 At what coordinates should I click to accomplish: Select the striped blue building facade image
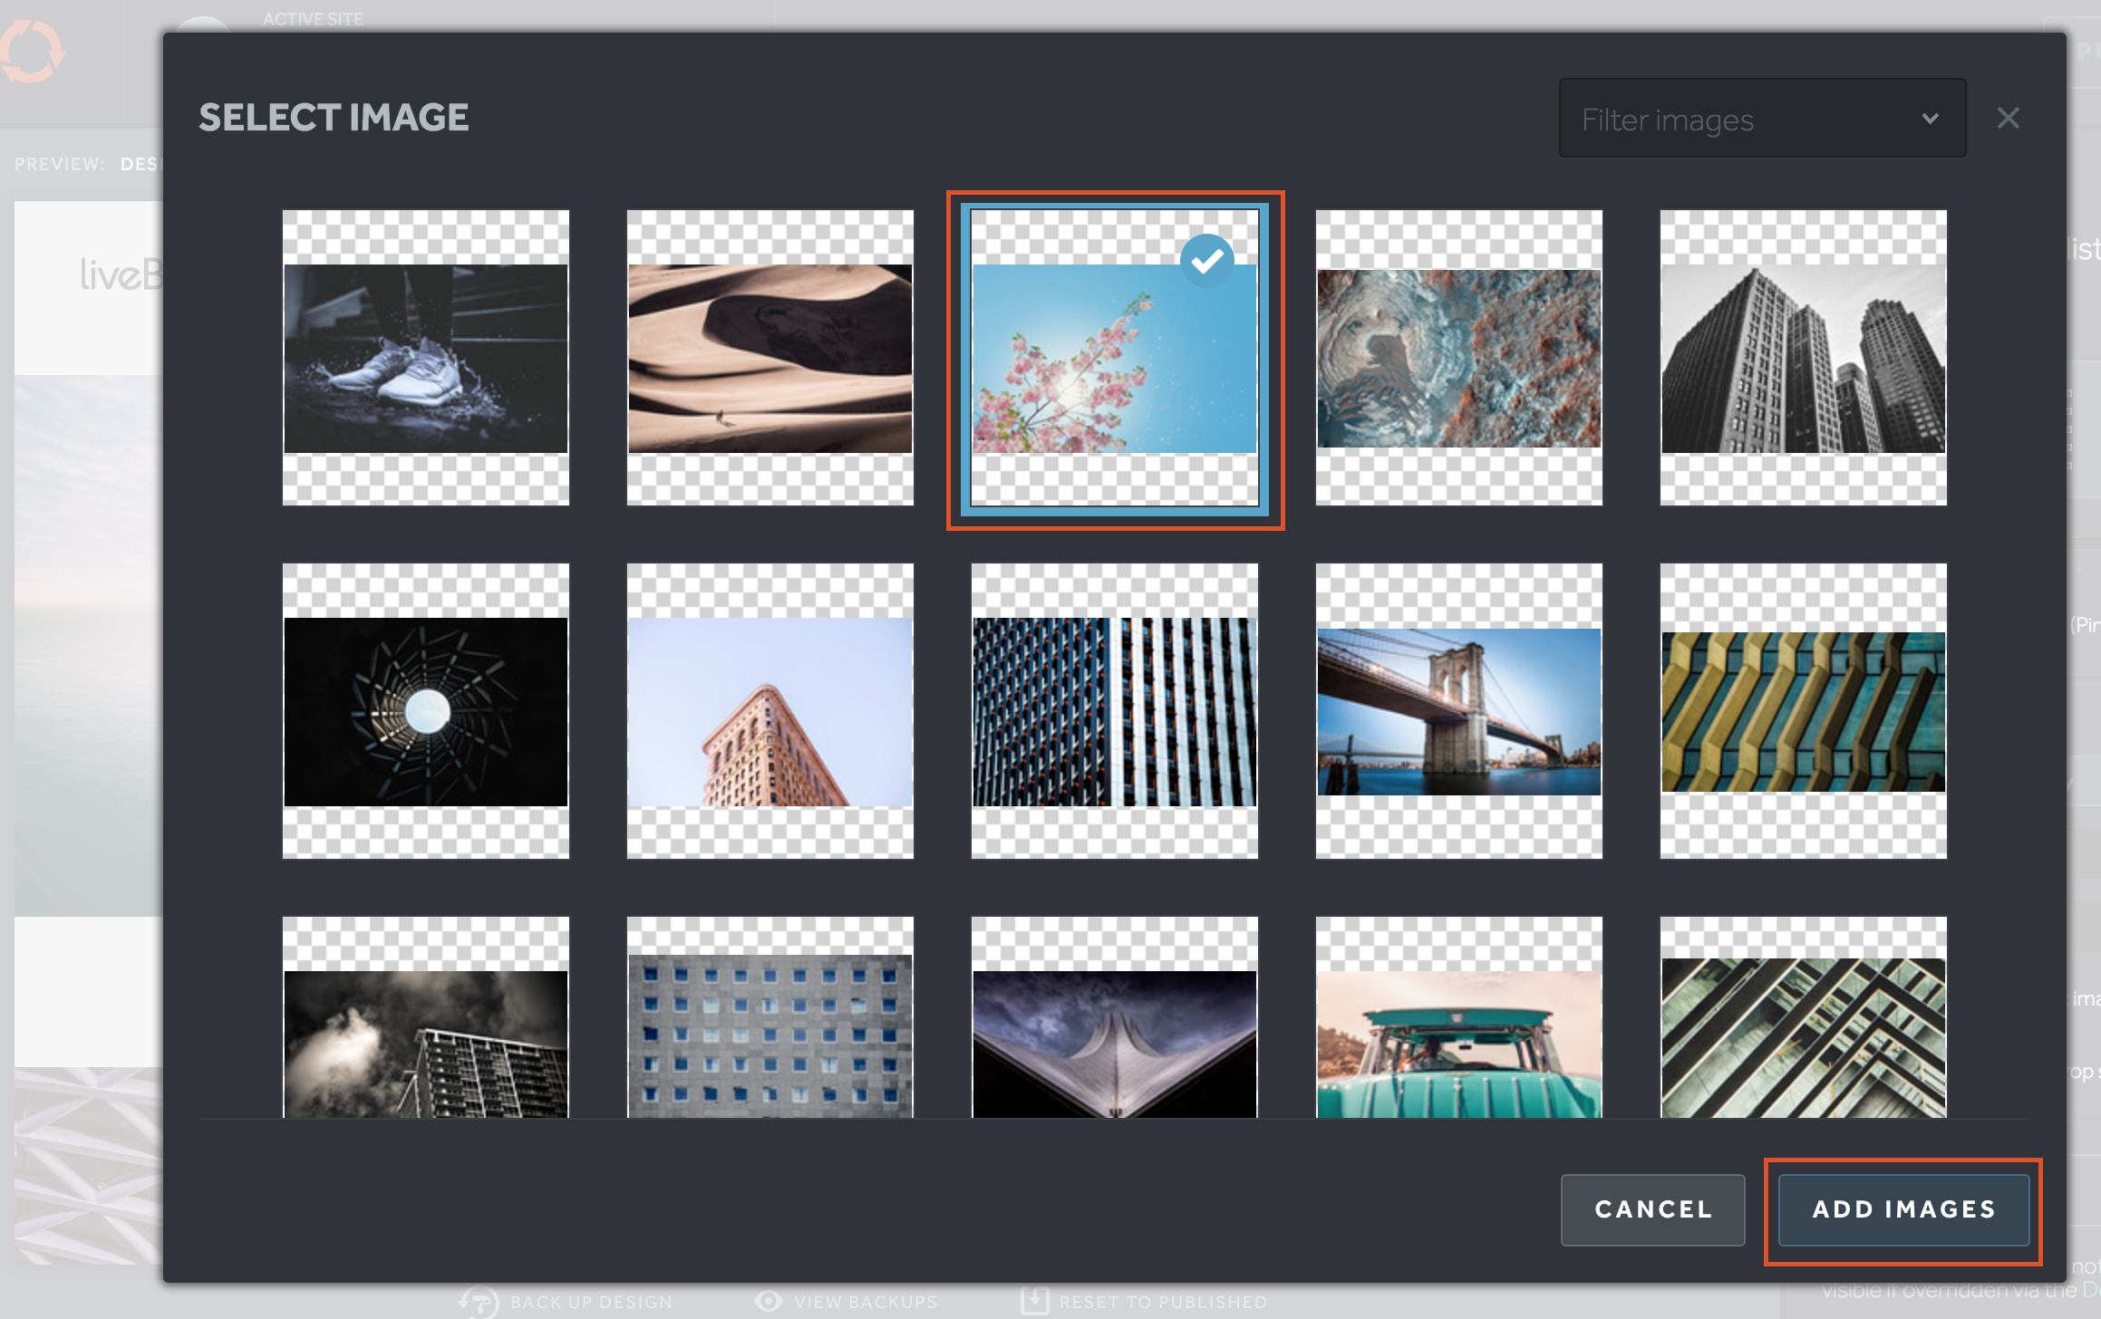pos(1114,711)
